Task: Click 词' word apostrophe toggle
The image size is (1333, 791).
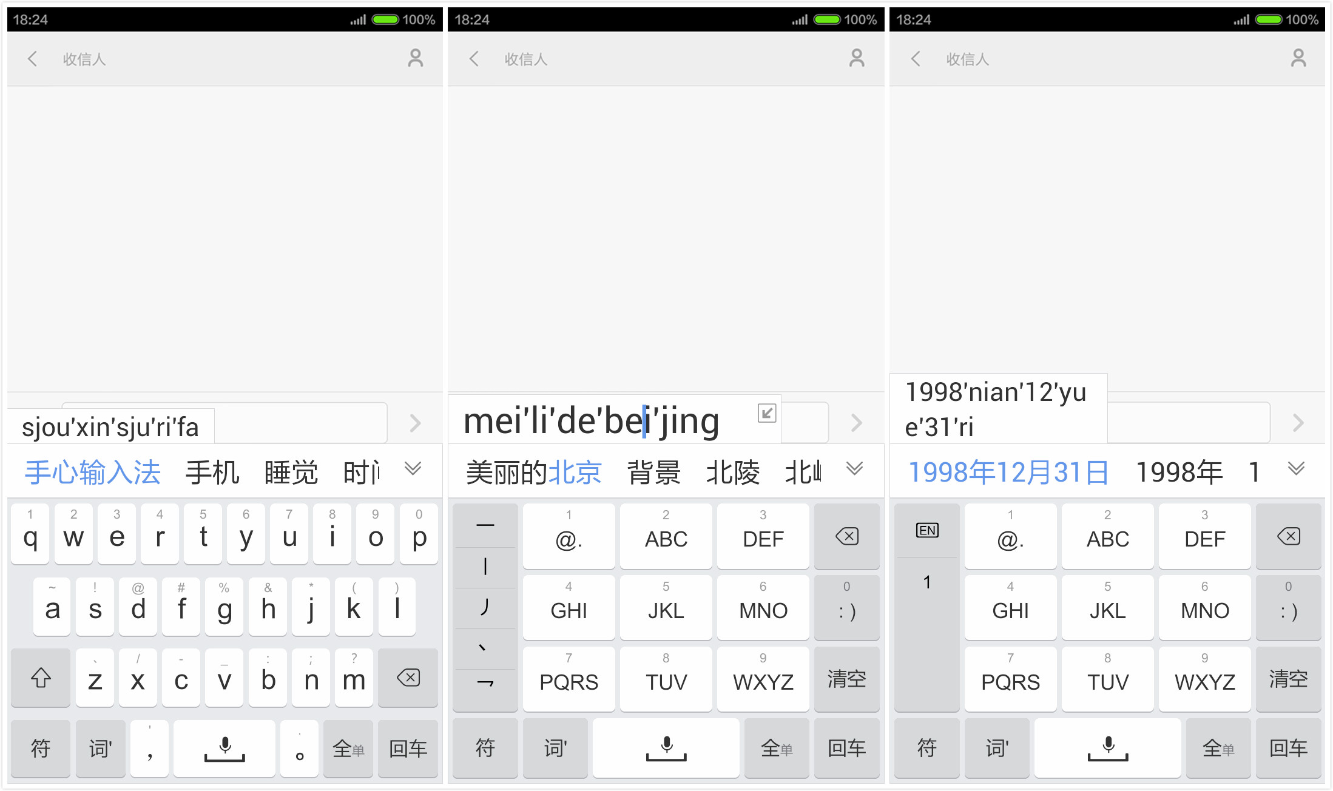Action: 100,753
